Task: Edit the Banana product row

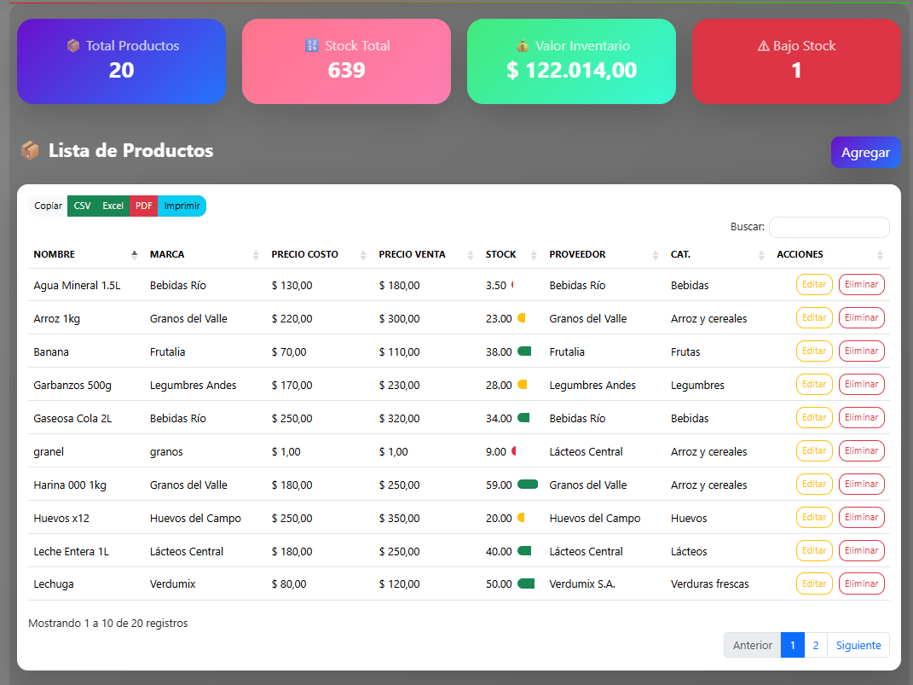Action: [x=814, y=351]
